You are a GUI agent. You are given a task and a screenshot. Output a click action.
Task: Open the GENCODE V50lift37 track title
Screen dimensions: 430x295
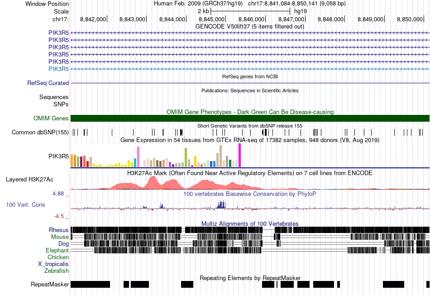250,26
